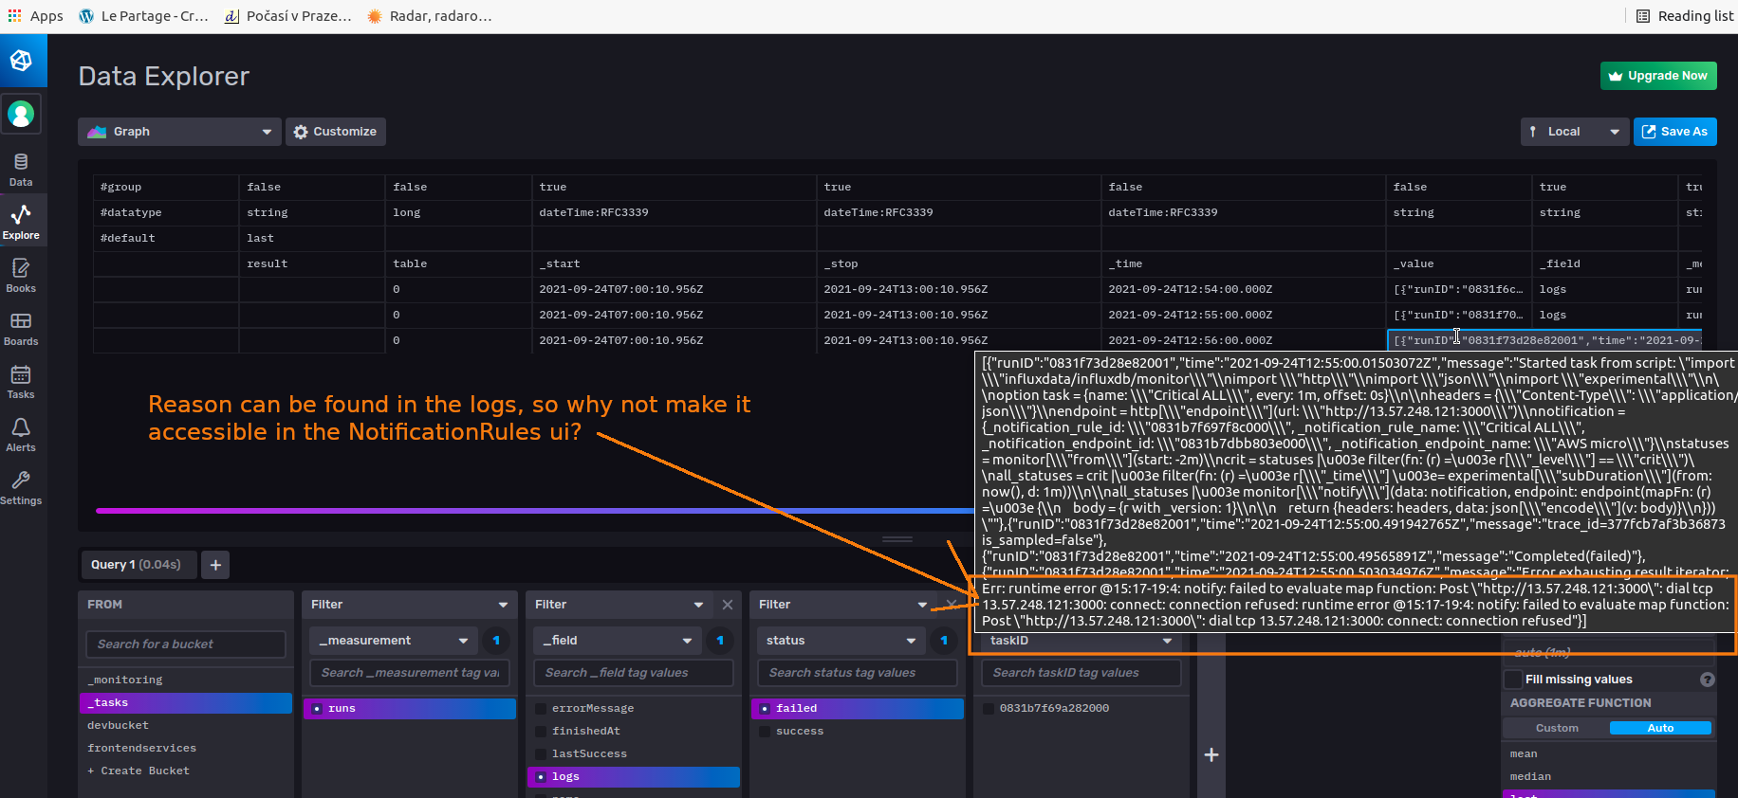The height and width of the screenshot is (798, 1738).
Task: Open the _measurement tag key dropdown
Action: click(394, 641)
